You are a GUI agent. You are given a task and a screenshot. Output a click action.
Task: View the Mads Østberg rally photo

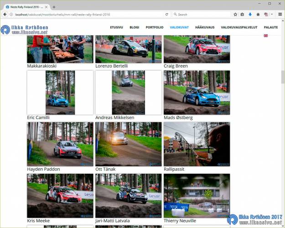pos(197,92)
